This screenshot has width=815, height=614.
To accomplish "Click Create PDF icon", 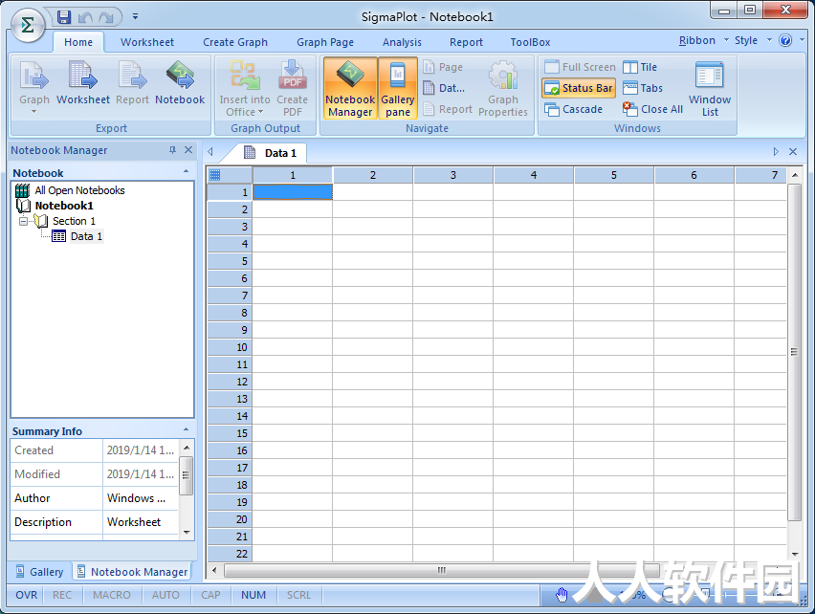I will 292,88.
